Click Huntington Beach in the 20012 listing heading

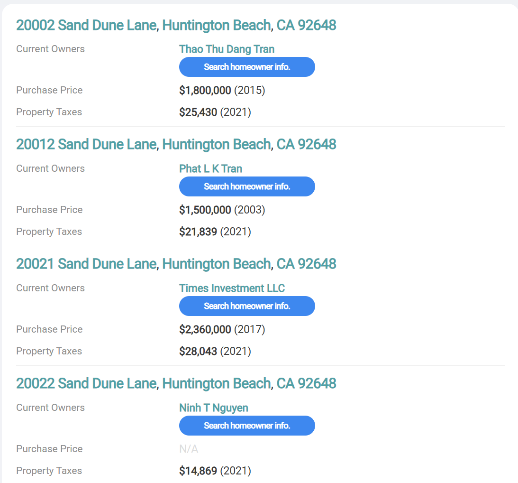[216, 145]
